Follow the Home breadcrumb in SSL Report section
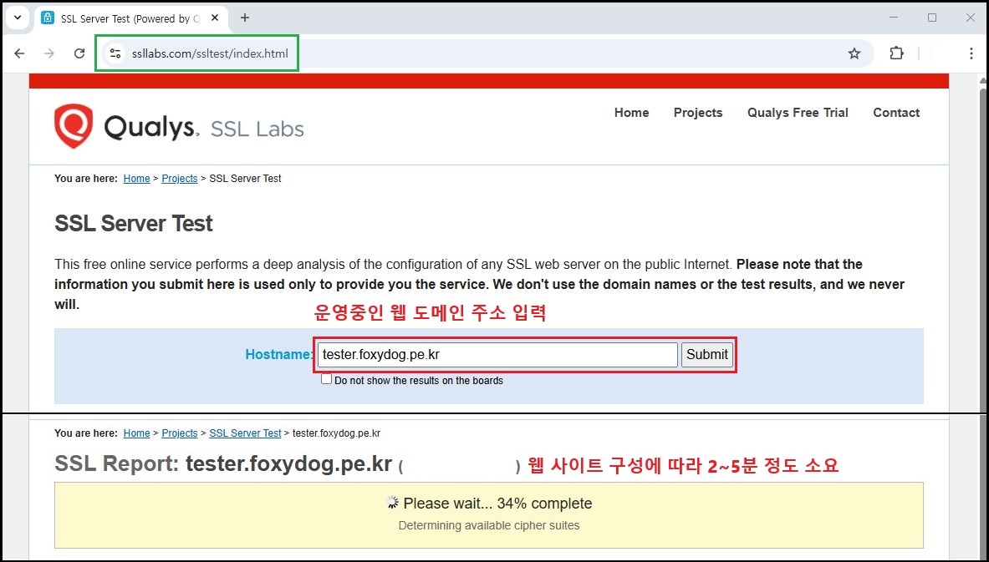989x562 pixels. (136, 433)
